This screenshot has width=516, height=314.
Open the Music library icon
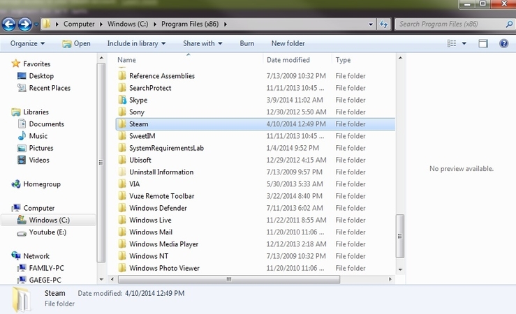[x=22, y=136]
